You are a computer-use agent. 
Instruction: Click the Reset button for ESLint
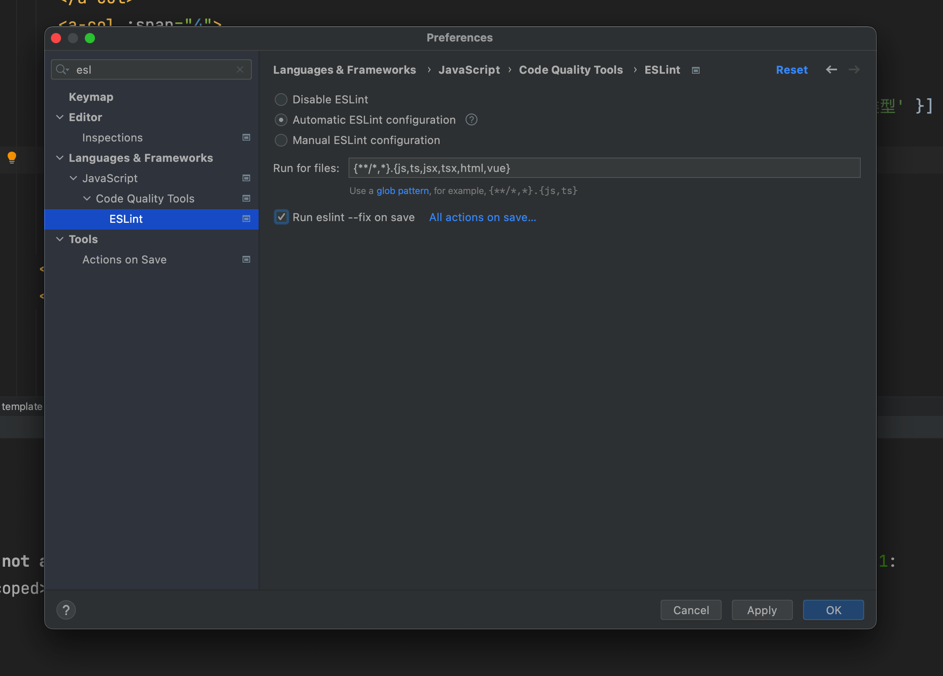[x=792, y=69]
